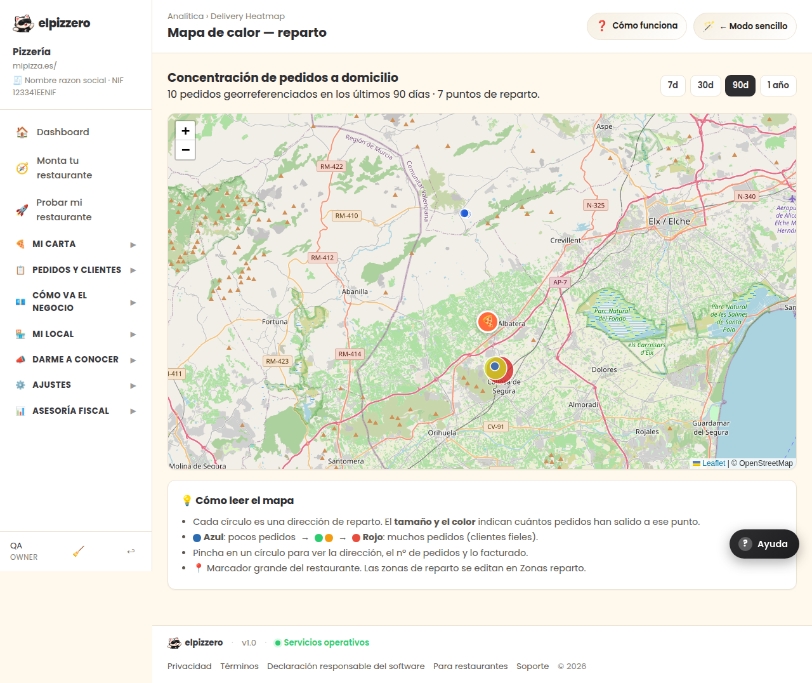Click the red legend dot beside Rojo
Image resolution: width=812 pixels, height=683 pixels.
click(356, 538)
